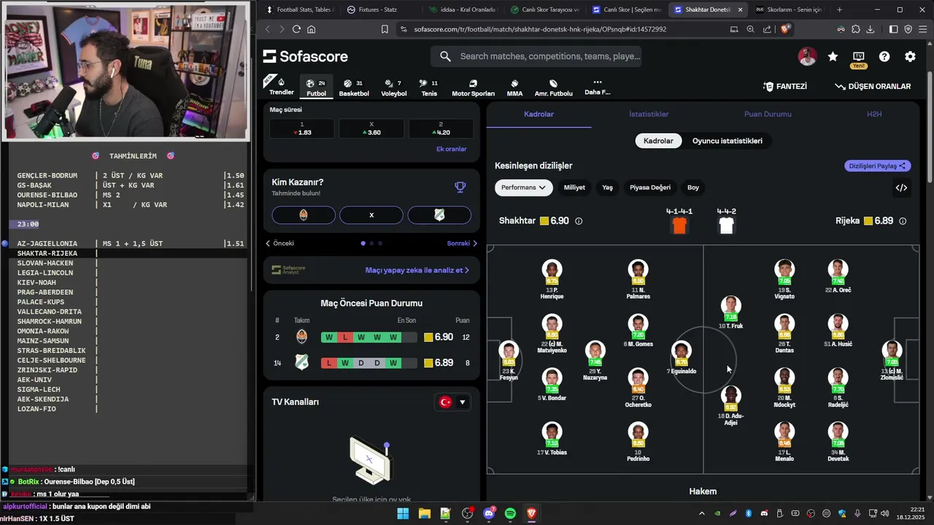The height and width of the screenshot is (525, 934).
Task: Click Dizilişleri Paylaş button
Action: coord(878,166)
